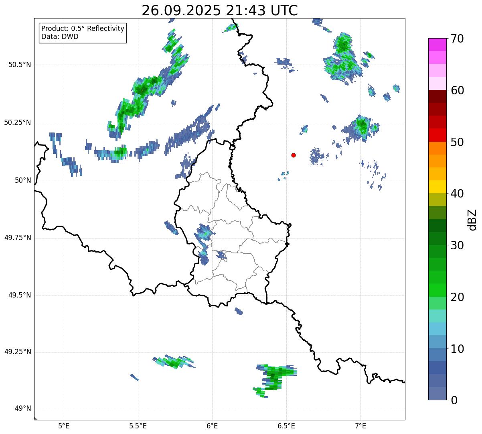Click the colorbar 70 tick label
This screenshot has height=434, width=482.
coord(457,39)
